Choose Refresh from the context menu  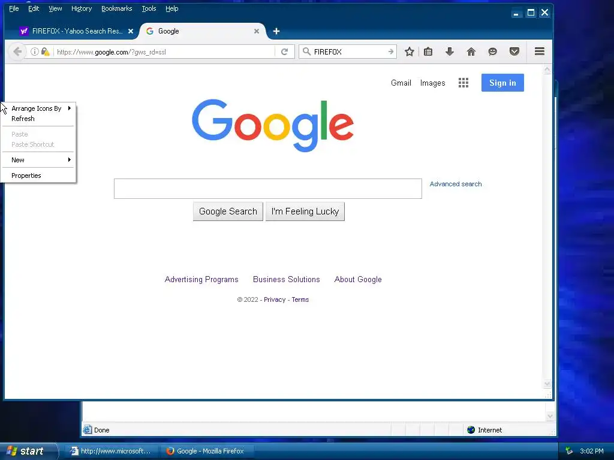click(38, 119)
